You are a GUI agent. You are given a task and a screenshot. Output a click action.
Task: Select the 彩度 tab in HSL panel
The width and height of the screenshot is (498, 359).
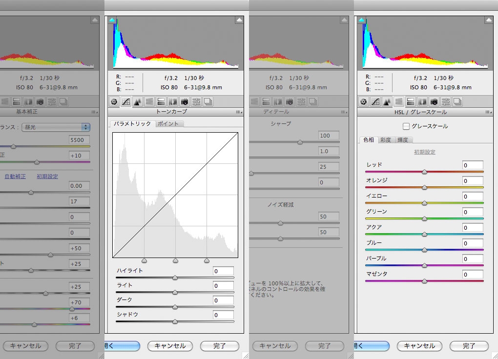click(x=386, y=140)
